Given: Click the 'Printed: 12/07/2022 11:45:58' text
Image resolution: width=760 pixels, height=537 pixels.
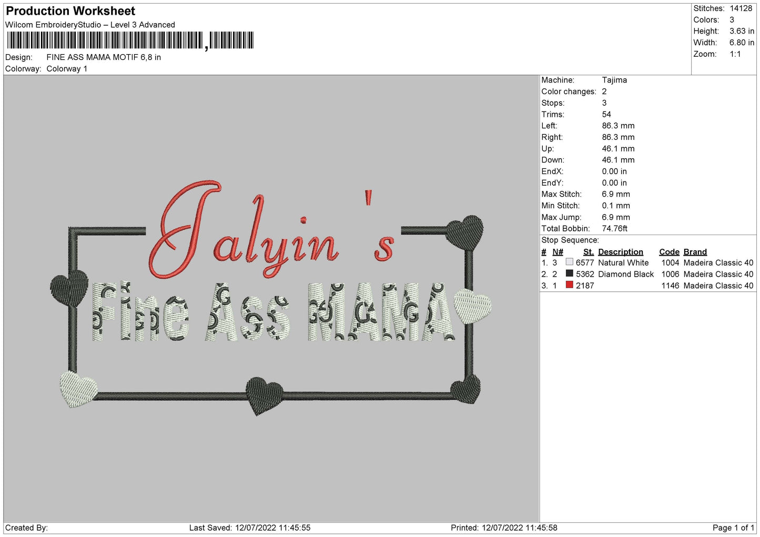Looking at the screenshot, I should 504,528.
